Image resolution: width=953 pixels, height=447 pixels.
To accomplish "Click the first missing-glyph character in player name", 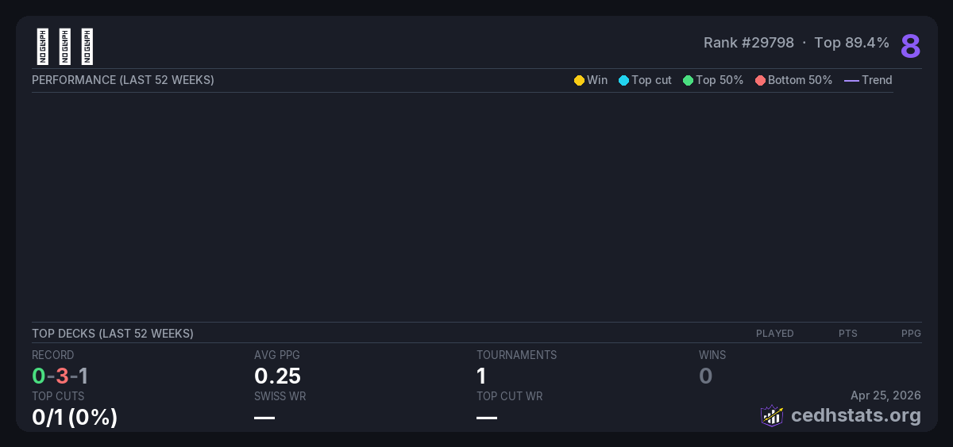I will tap(43, 47).
